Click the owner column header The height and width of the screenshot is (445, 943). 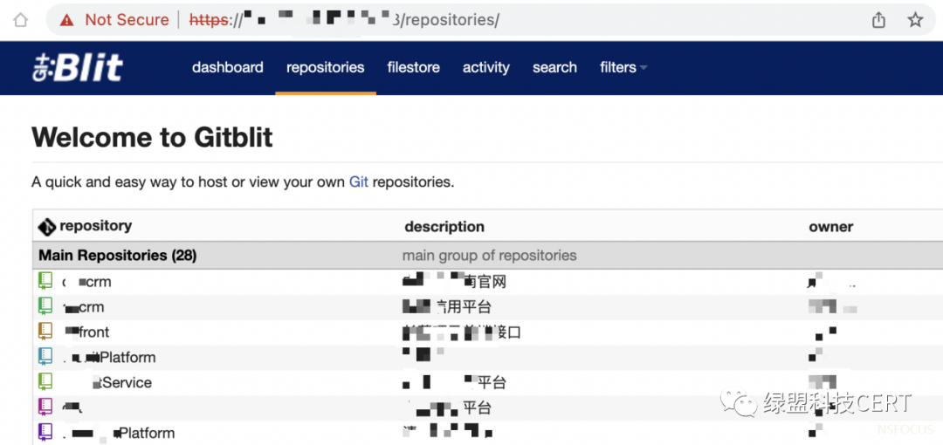[x=831, y=227]
